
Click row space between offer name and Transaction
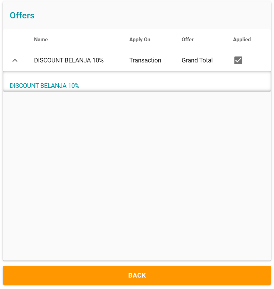(x=116, y=60)
